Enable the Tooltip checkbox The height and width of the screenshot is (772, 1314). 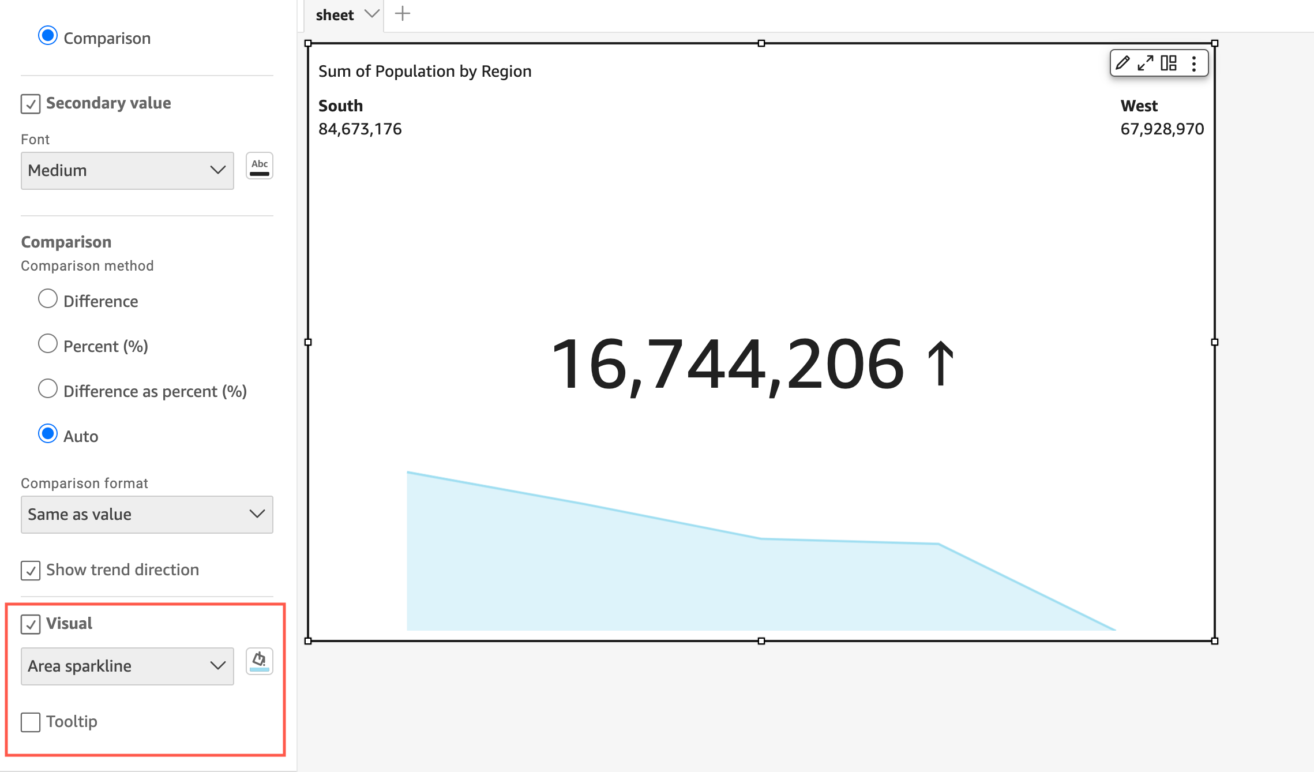[x=31, y=722]
